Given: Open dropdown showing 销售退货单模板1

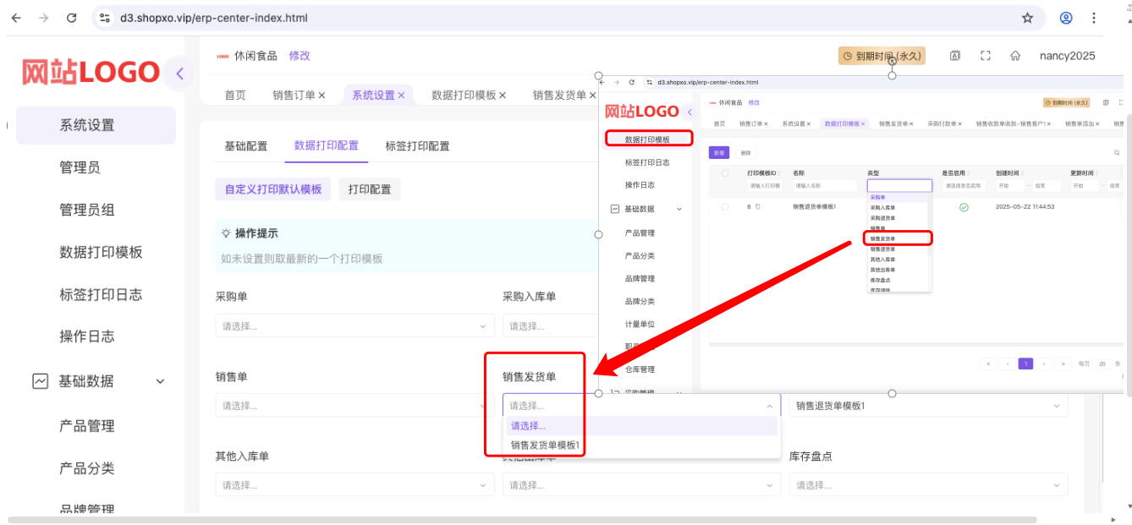Looking at the screenshot, I should [928, 406].
